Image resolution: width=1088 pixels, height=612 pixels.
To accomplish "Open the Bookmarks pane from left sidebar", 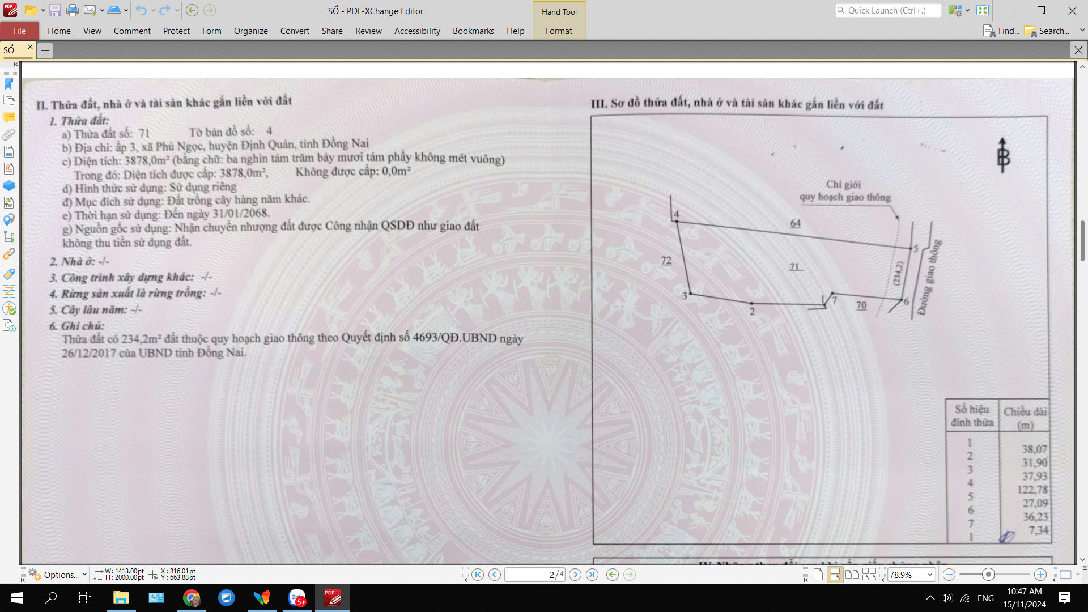I will pyautogui.click(x=9, y=84).
